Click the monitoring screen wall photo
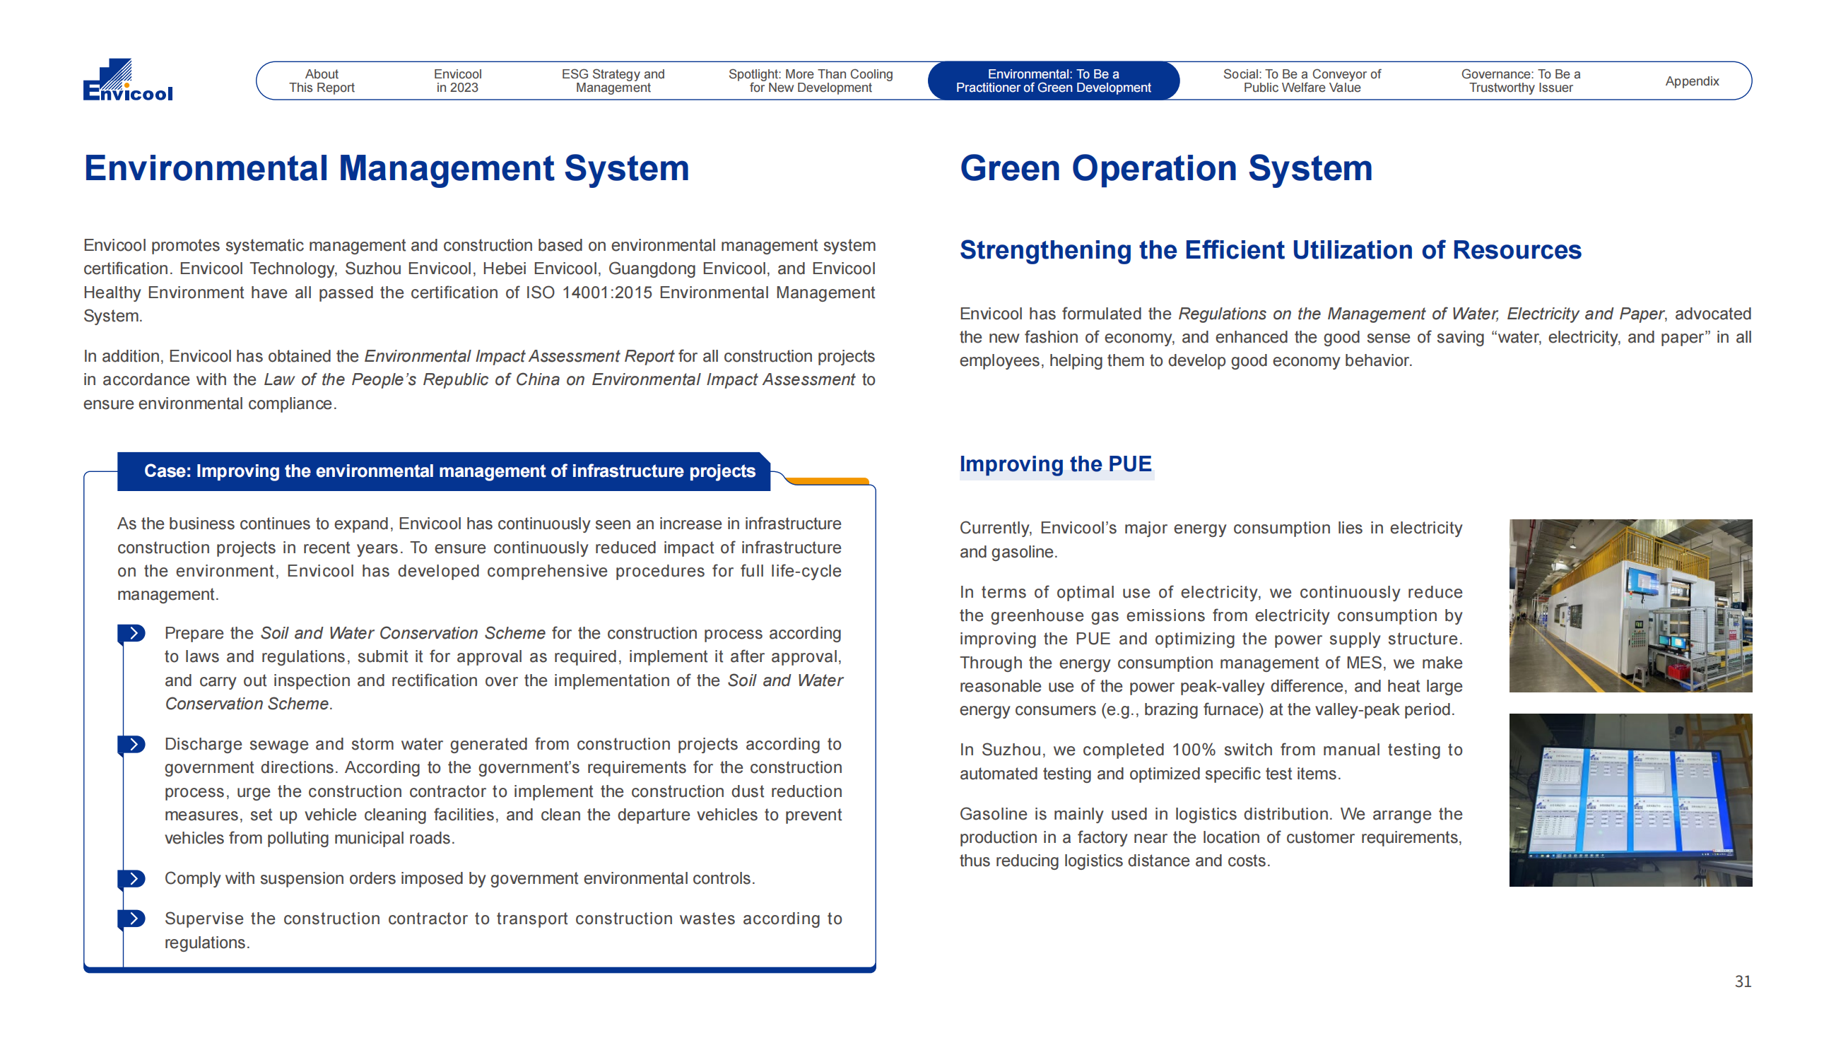 [1630, 799]
